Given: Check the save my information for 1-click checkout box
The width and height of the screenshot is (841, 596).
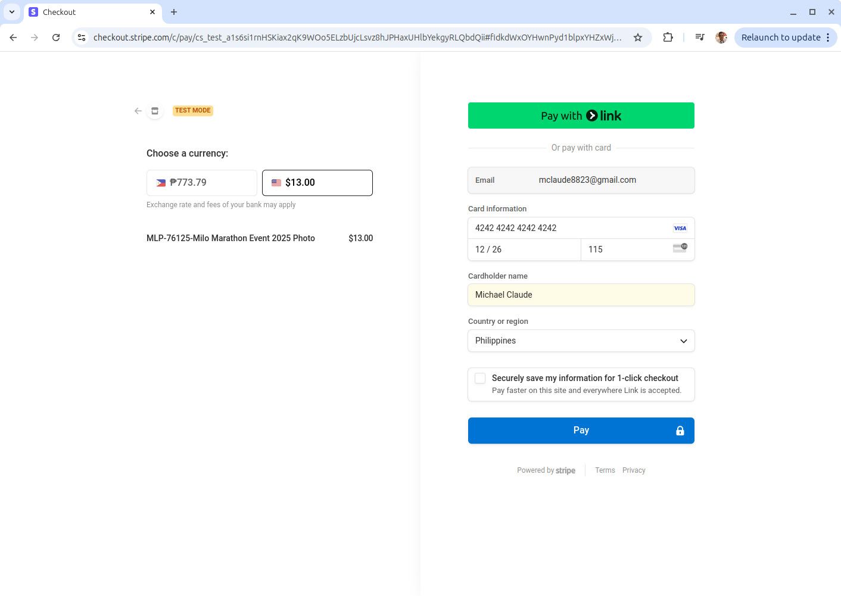Looking at the screenshot, I should (480, 378).
